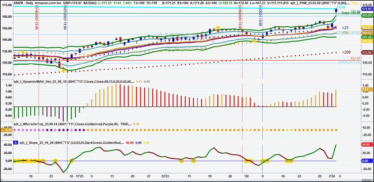Click the '24 year label on time axis
Screen dimensions: 374x182
pyautogui.click(x=246, y=176)
